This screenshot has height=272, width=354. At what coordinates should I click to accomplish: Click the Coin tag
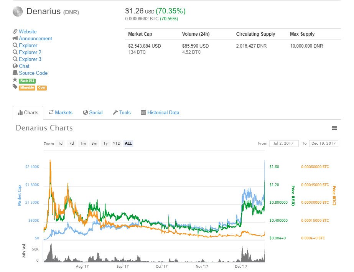point(42,87)
